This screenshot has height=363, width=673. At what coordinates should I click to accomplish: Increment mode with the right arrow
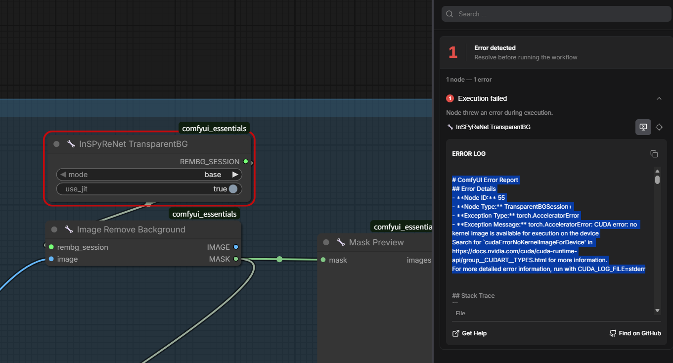[x=235, y=175]
